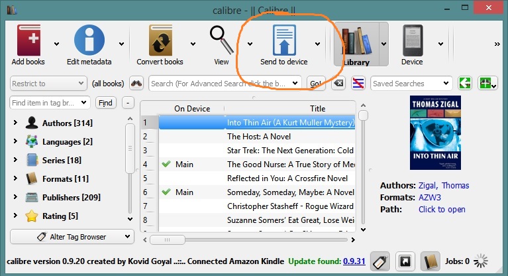Click the 0.9.31 update link
Screen dimensions: 508x276
point(354,261)
